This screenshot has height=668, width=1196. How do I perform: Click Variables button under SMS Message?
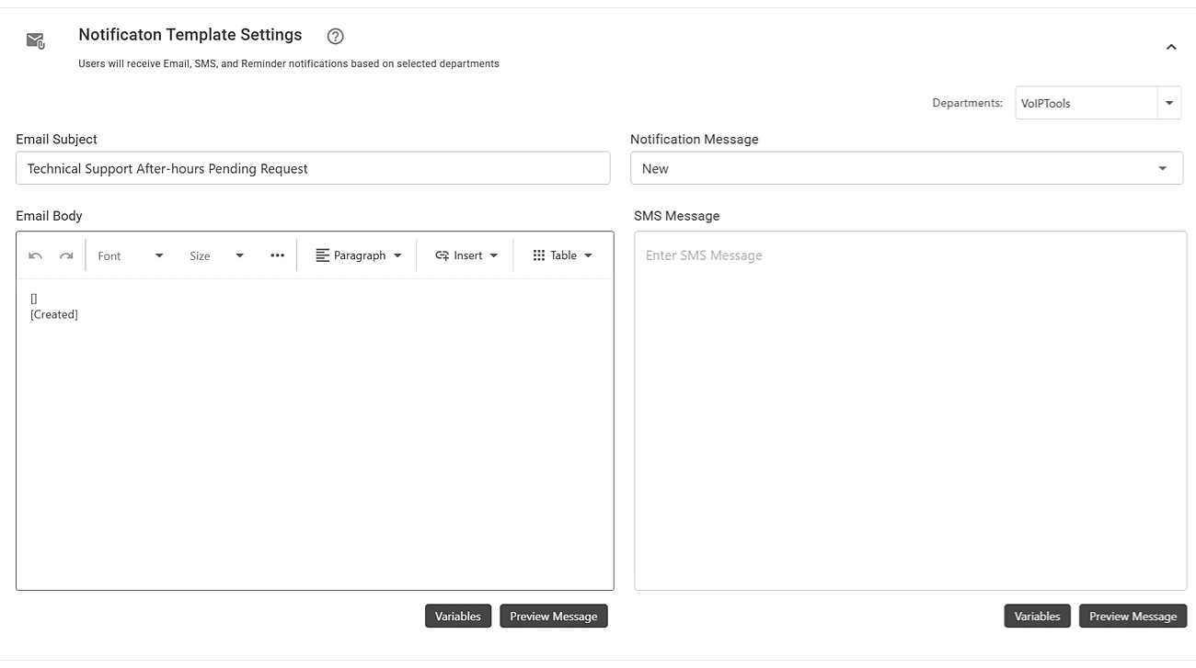[1038, 616]
